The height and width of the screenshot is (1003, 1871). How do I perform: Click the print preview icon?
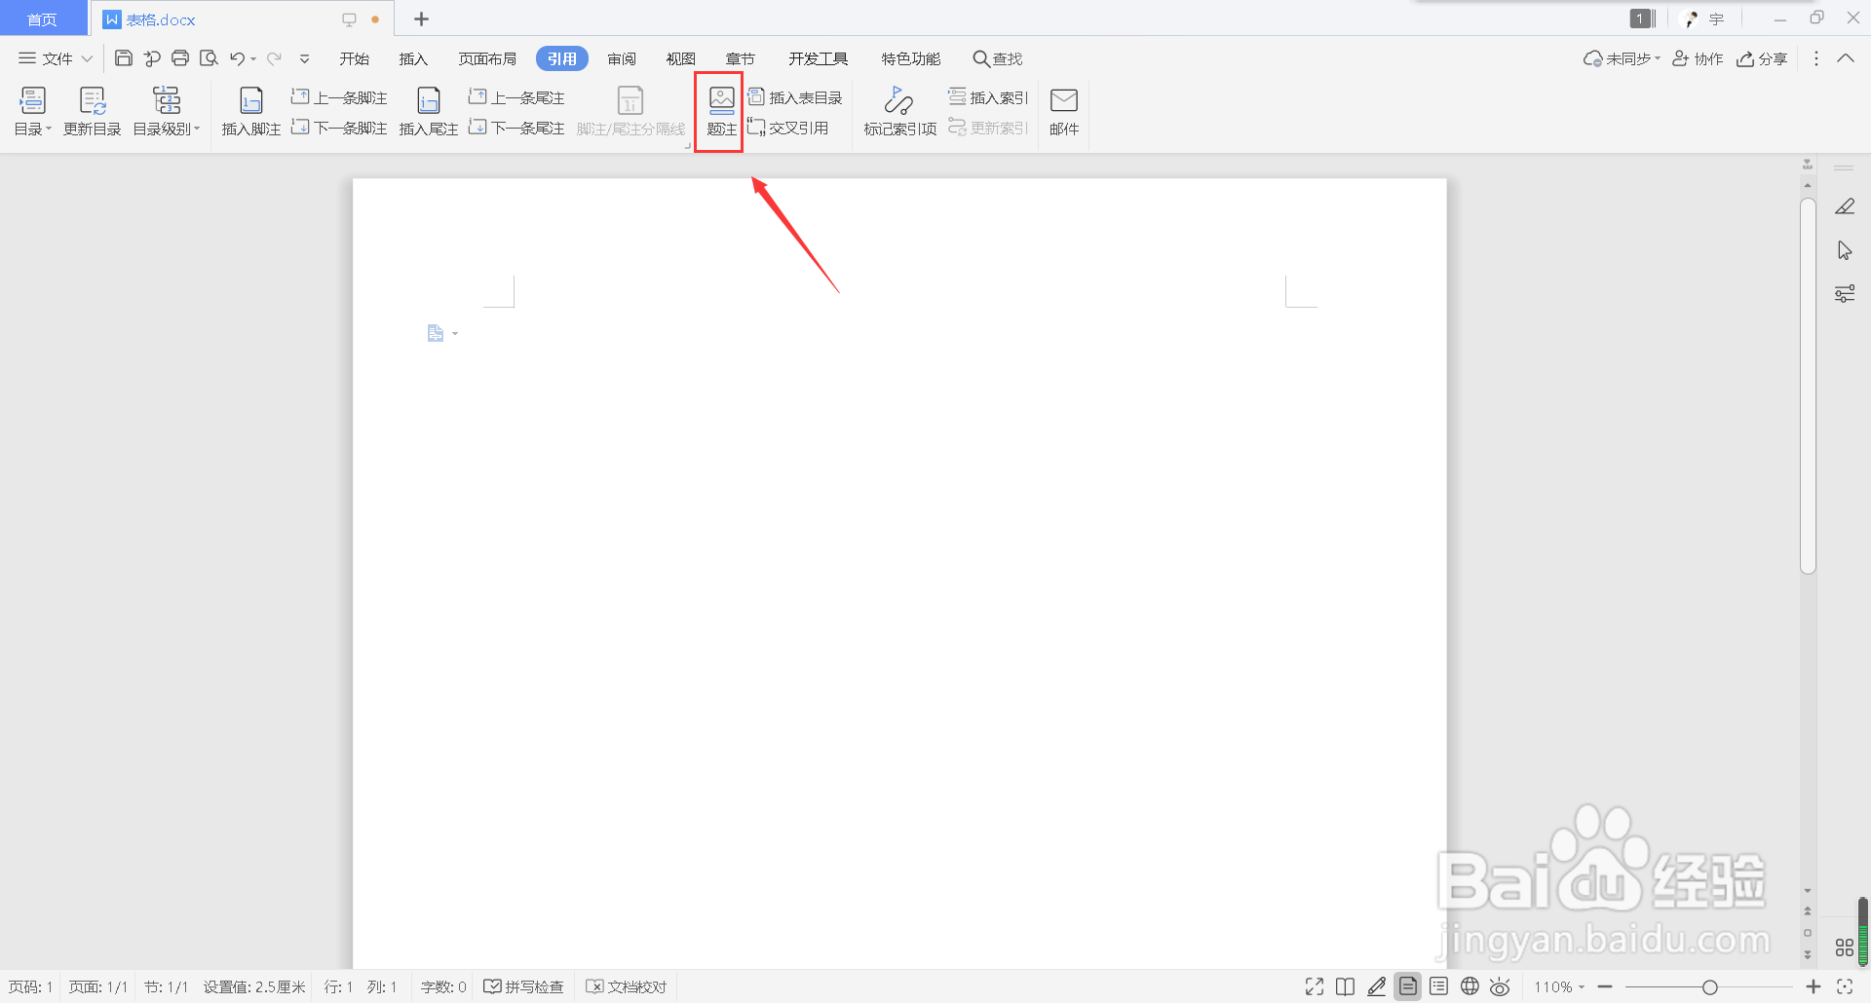pos(209,58)
